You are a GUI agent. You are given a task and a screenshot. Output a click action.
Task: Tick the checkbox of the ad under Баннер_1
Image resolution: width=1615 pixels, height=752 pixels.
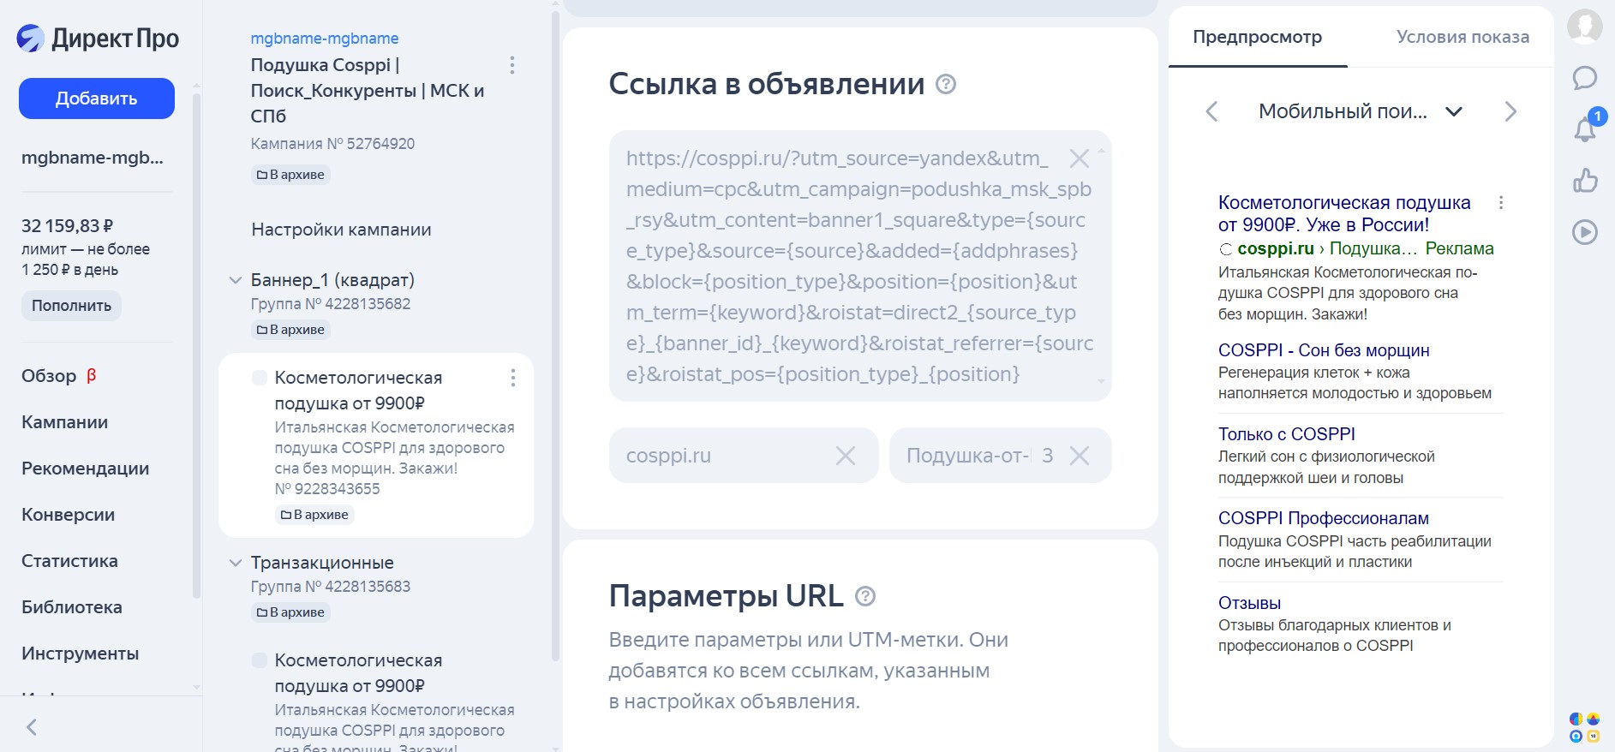[x=259, y=378]
